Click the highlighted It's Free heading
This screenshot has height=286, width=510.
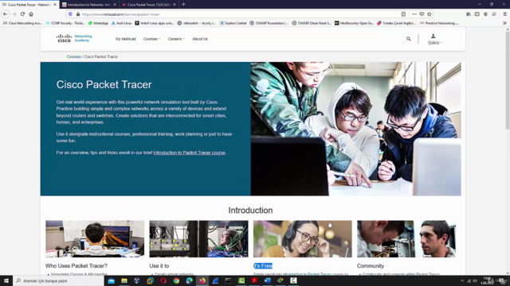[263, 266]
